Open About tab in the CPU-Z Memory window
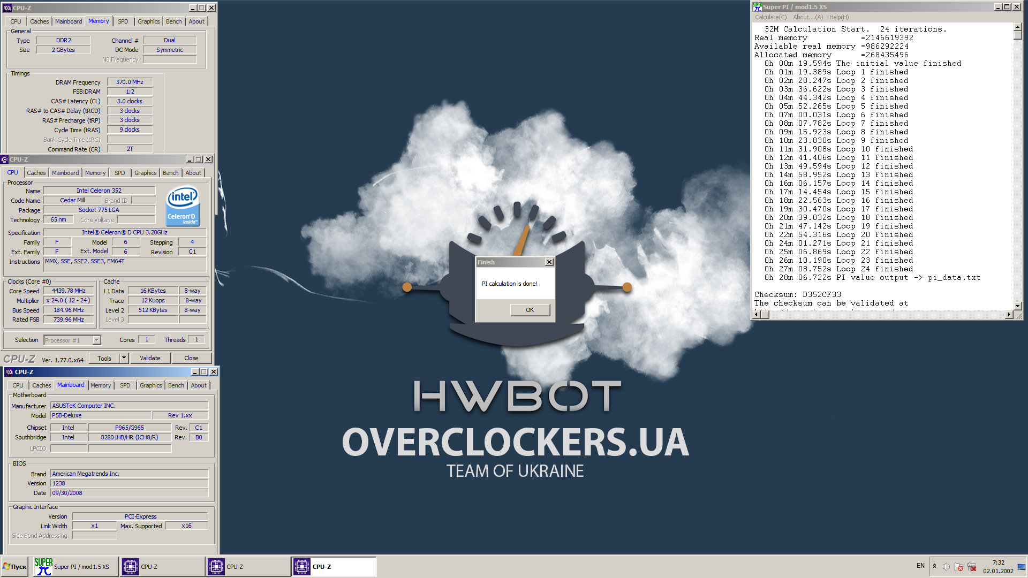Image resolution: width=1028 pixels, height=578 pixels. (196, 21)
